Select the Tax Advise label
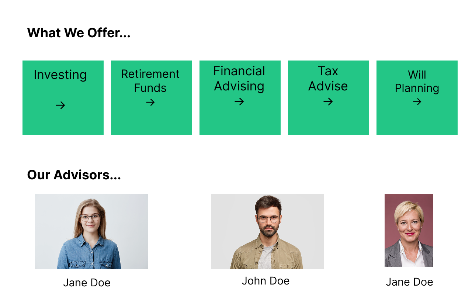Viewport: 472px width, 307px height. [328, 78]
